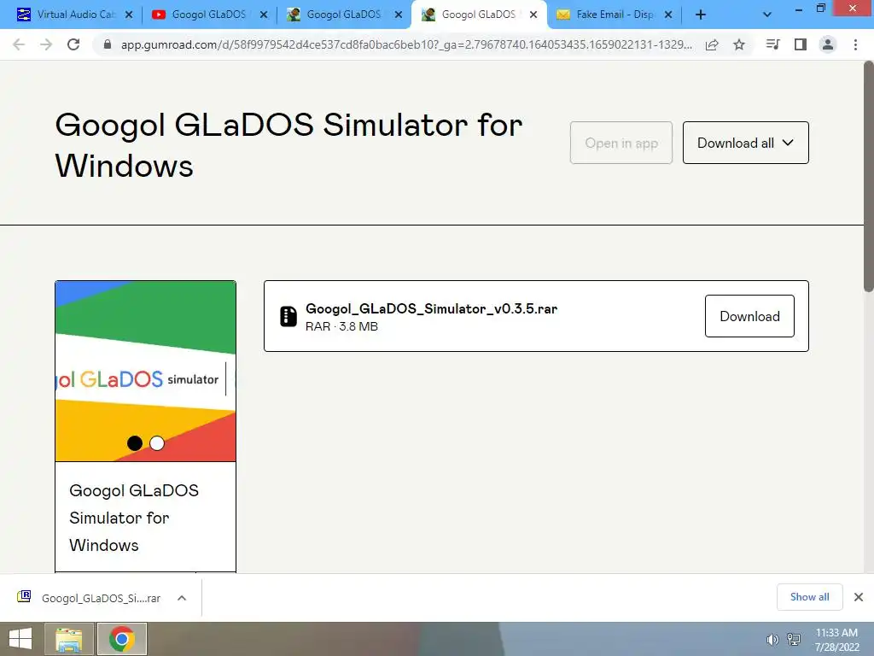Viewport: 874px width, 656px height.
Task: Click file name Googol_GLaDOS_Simulator_v0.3.5.rar
Action: [x=431, y=308]
